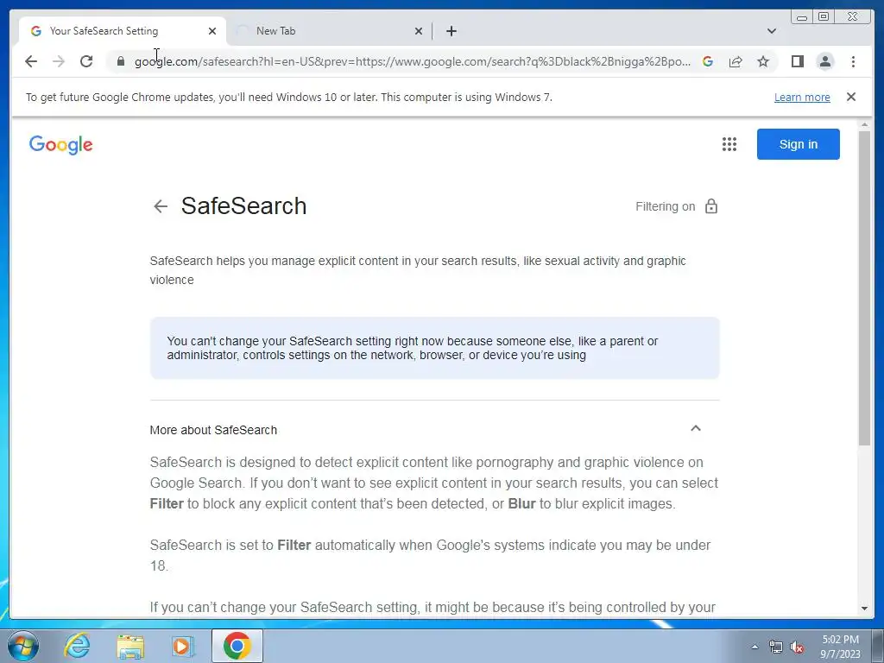The height and width of the screenshot is (663, 884).
Task: Click the Sign in button
Action: point(799,144)
